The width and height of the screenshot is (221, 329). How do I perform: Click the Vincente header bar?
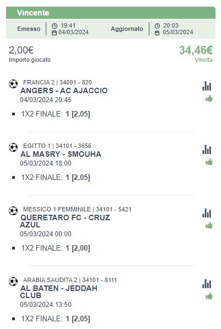[x=111, y=13]
